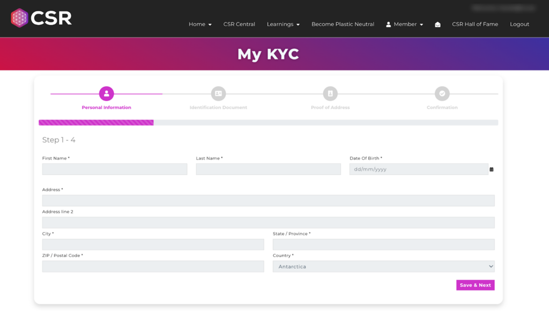This screenshot has height=311, width=549.
Task: Click into the Last Name field
Action: (x=268, y=169)
